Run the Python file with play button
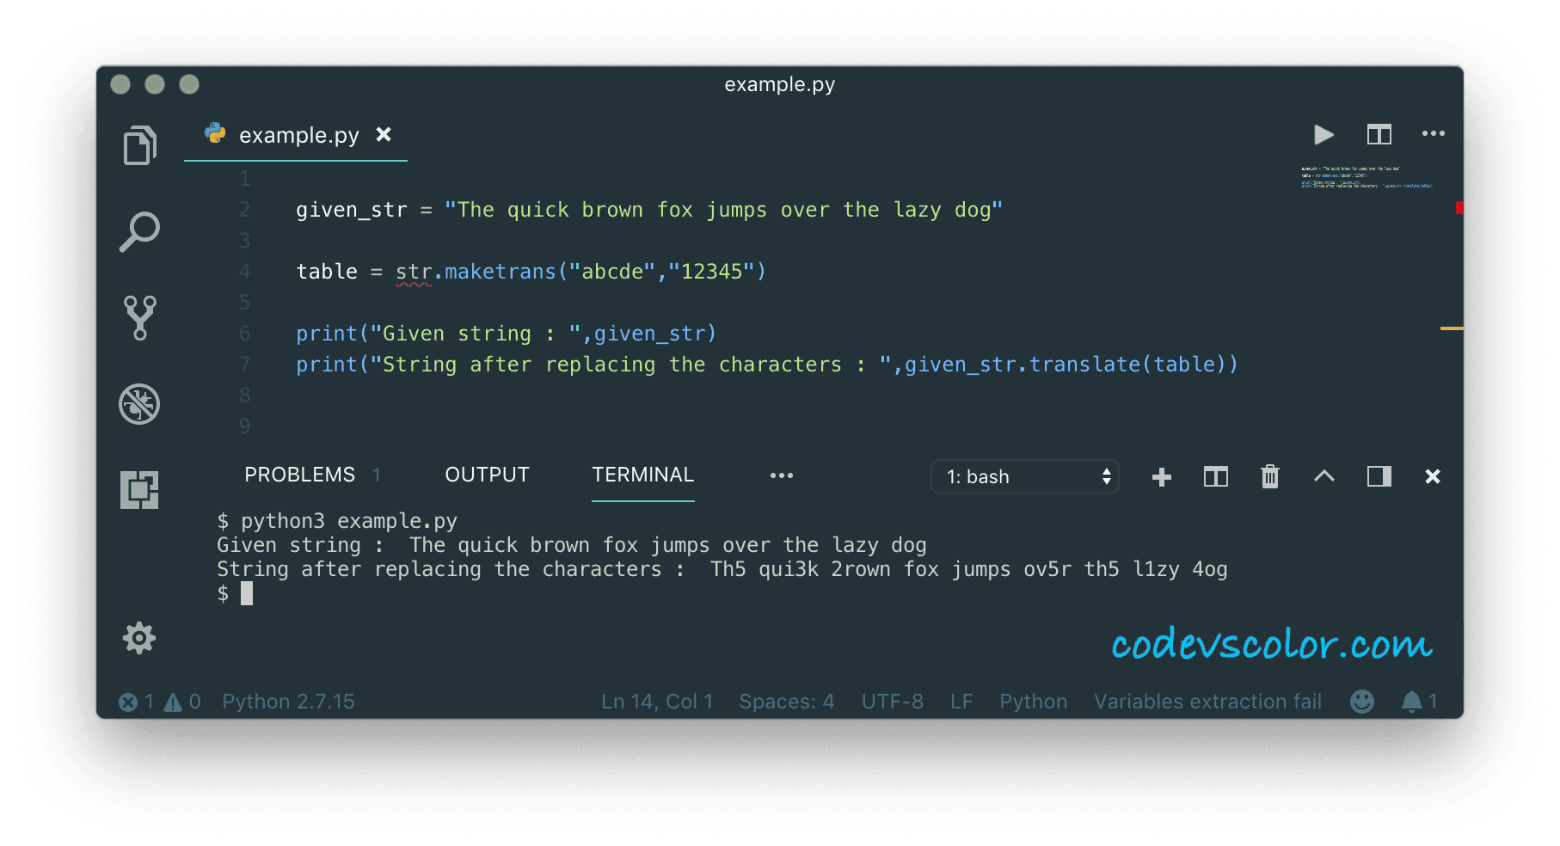1560x846 pixels. point(1324,135)
